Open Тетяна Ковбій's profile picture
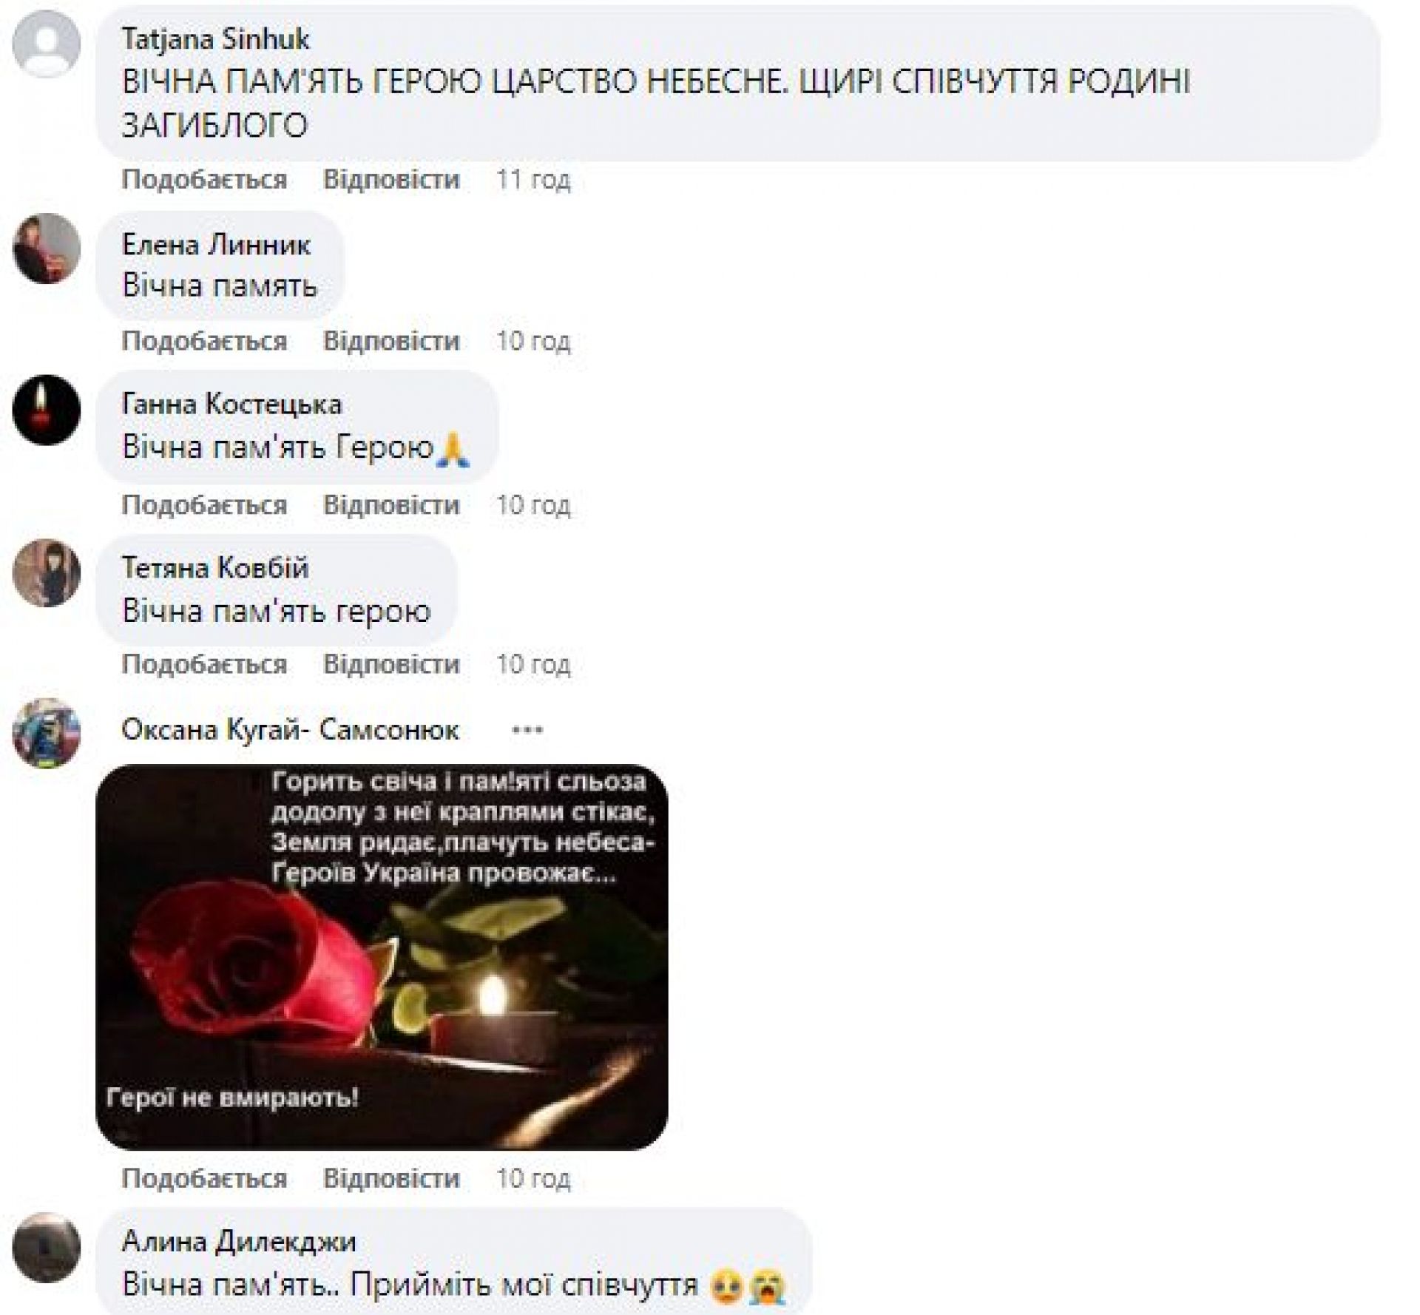Viewport: 1420px width, 1315px height. pos(46,573)
